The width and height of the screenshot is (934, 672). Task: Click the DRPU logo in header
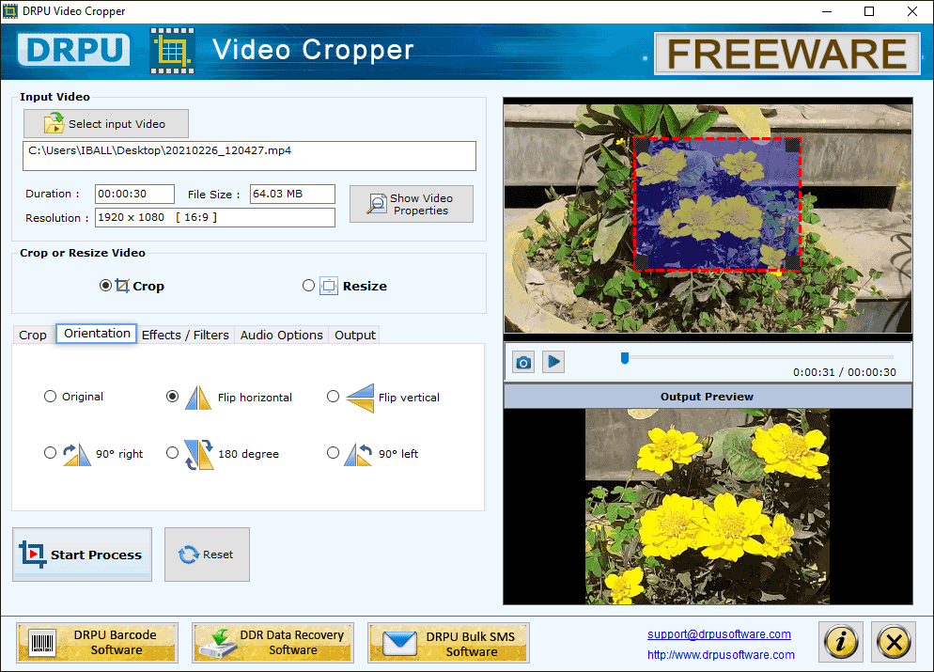pyautogui.click(x=74, y=50)
